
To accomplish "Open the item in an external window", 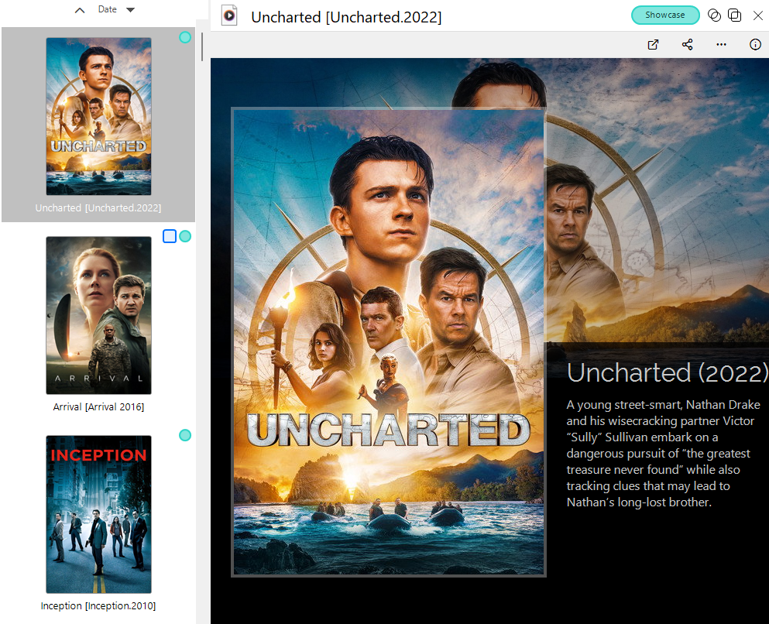I will tap(653, 45).
